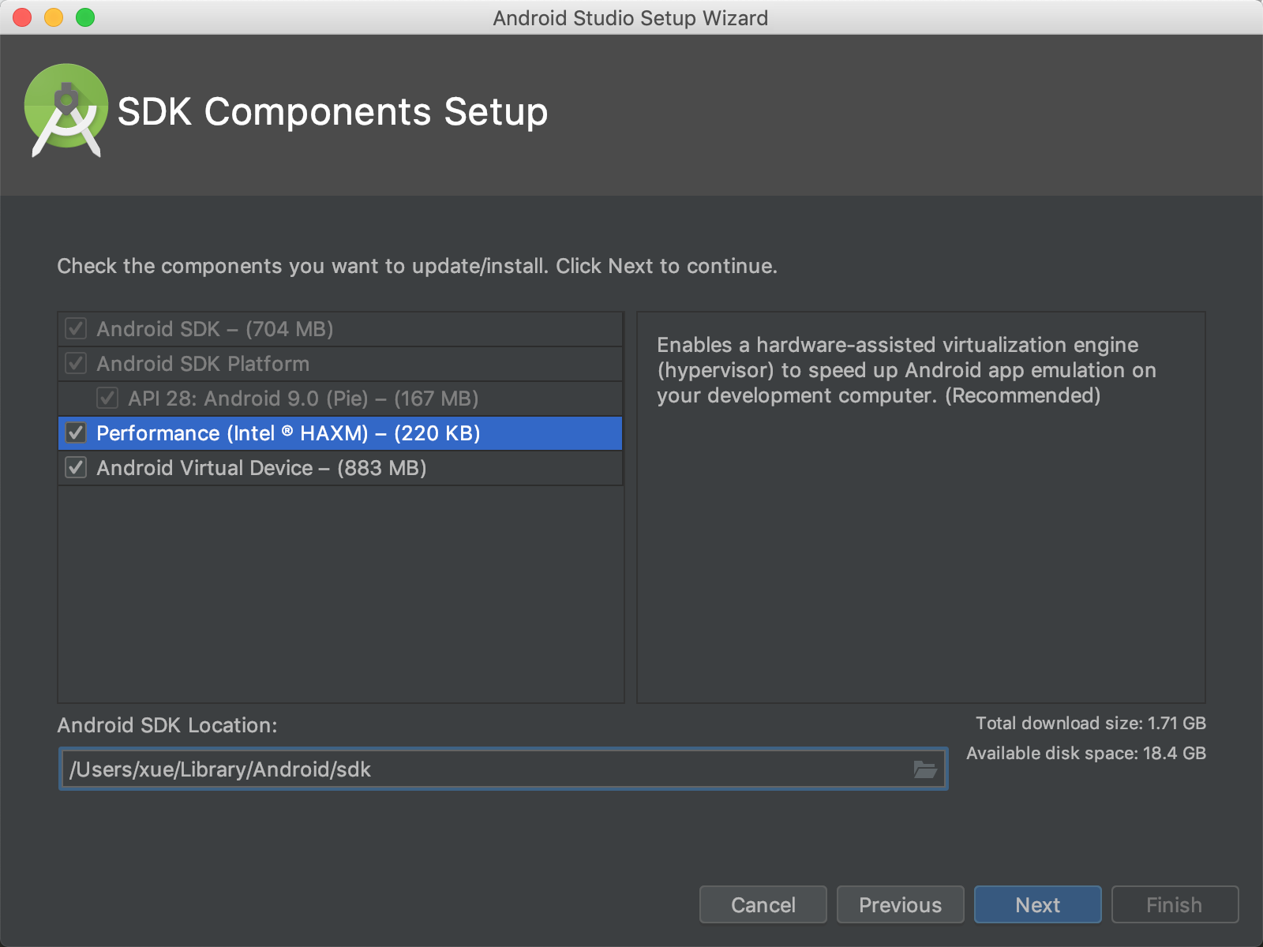Toggle the Android Virtual Device checkbox
This screenshot has width=1263, height=947.
[77, 468]
